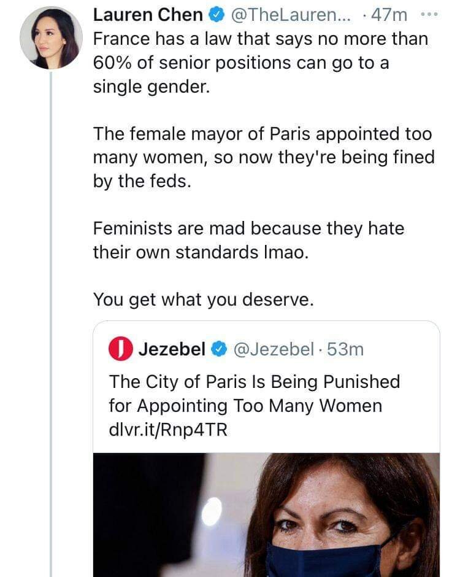Click the 'You get what you deserve.' line
This screenshot has height=577, width=460.
tap(203, 299)
